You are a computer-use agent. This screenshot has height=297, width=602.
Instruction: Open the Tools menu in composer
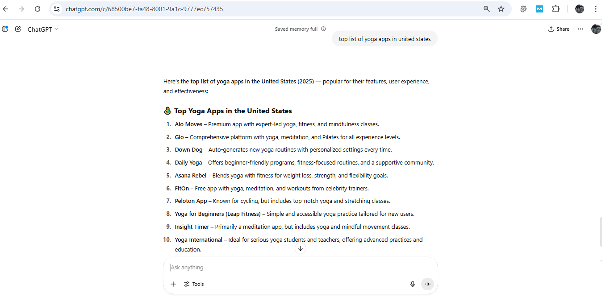pos(194,284)
